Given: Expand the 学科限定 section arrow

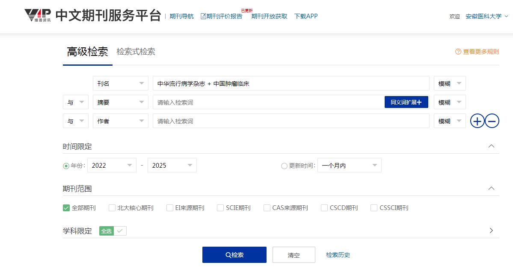Looking at the screenshot, I should coord(491,231).
